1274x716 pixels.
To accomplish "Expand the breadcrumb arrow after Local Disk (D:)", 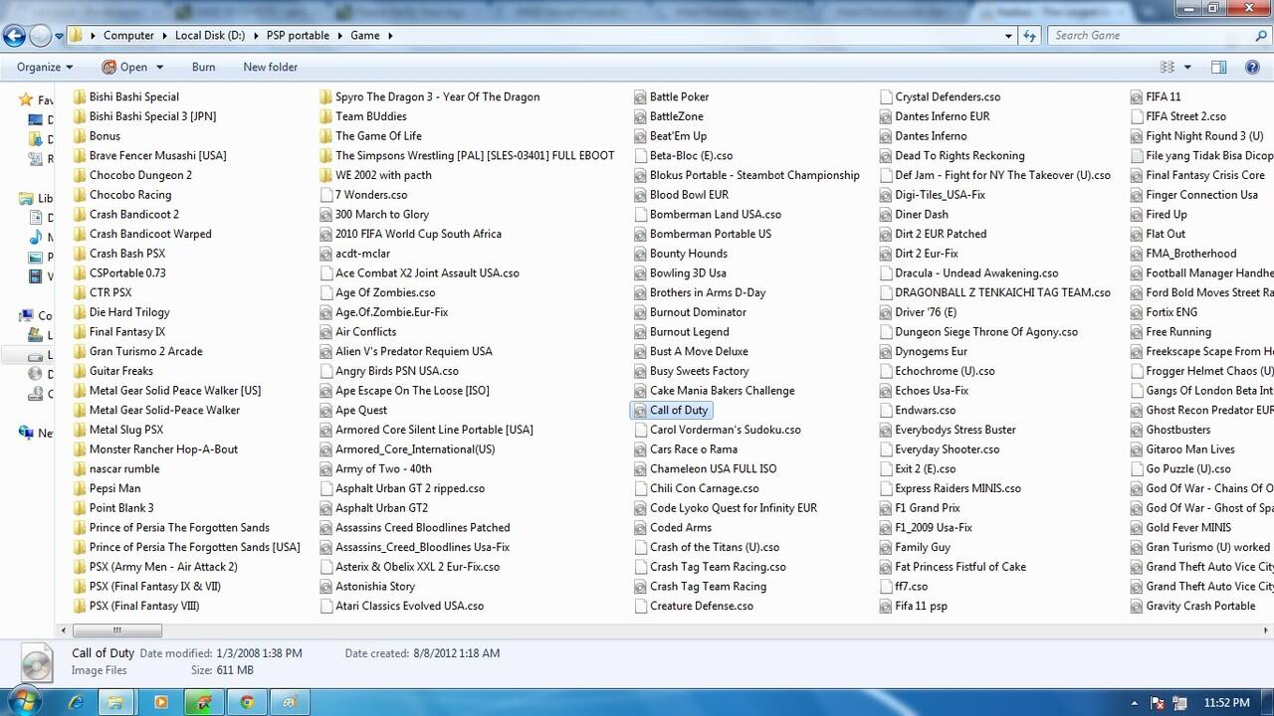I will (x=255, y=36).
